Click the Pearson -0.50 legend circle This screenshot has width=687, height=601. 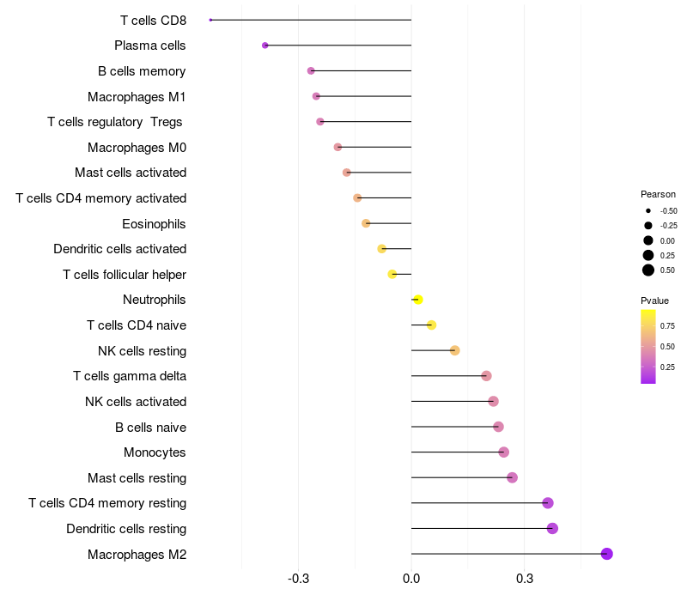click(648, 210)
